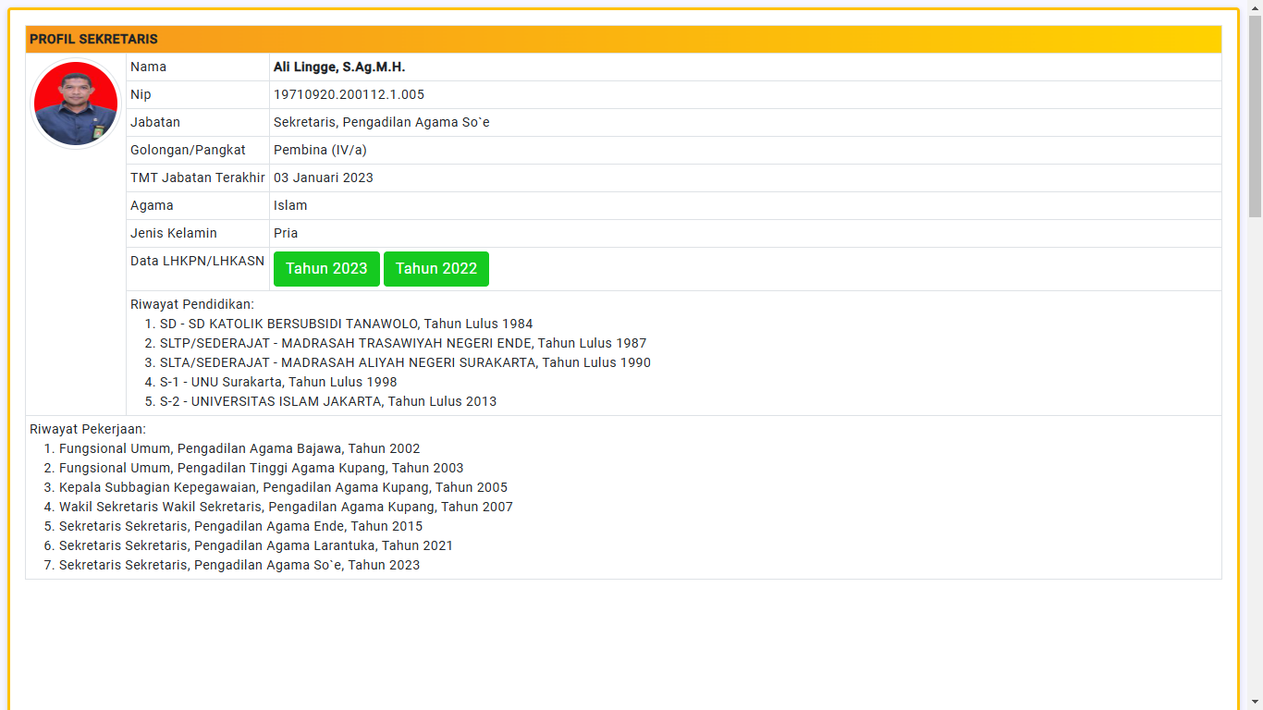Click the scrollbar down arrow

pyautogui.click(x=1255, y=703)
